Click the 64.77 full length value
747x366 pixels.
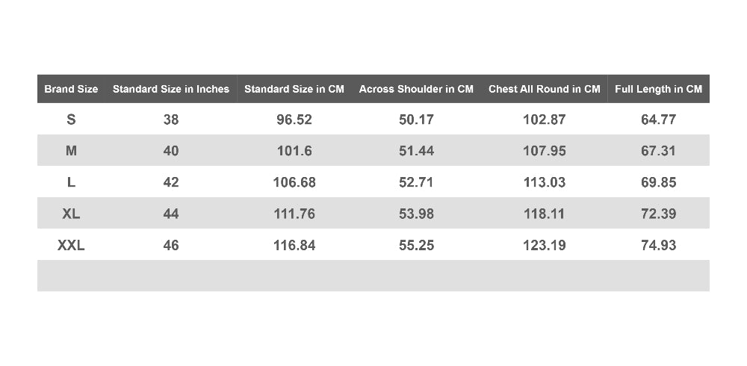659,120
